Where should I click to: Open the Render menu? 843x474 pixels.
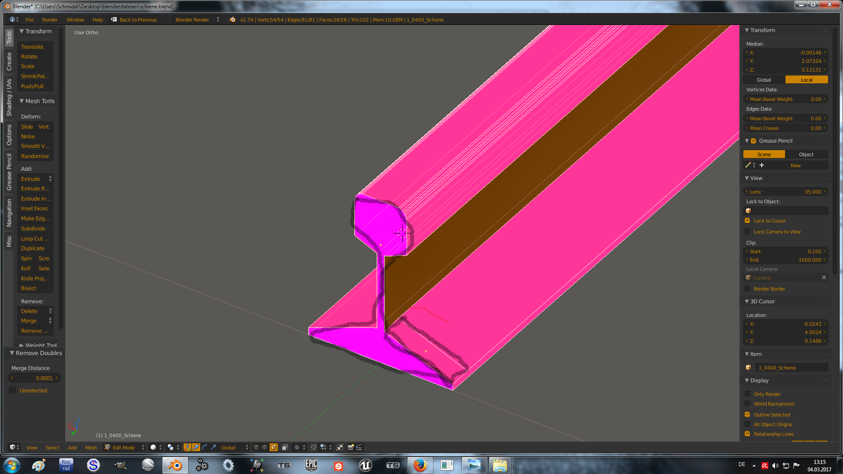pyautogui.click(x=50, y=20)
